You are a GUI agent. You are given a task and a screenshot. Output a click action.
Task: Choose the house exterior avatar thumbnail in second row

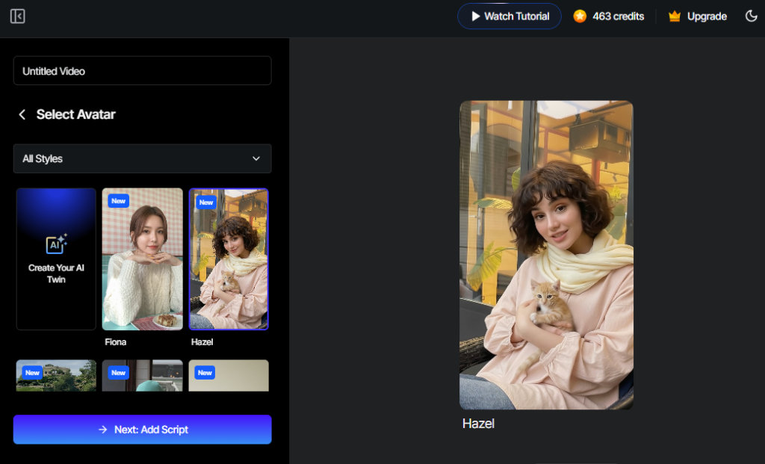click(56, 376)
